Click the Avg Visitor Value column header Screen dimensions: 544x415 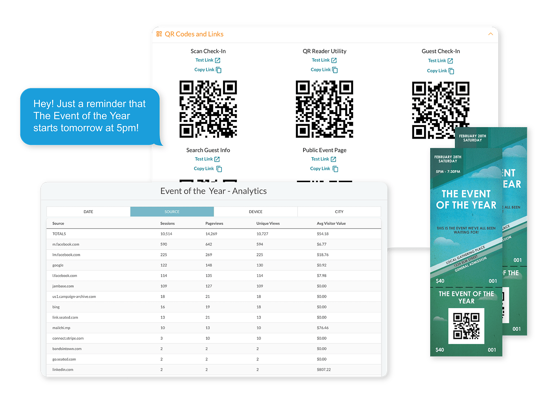point(331,223)
